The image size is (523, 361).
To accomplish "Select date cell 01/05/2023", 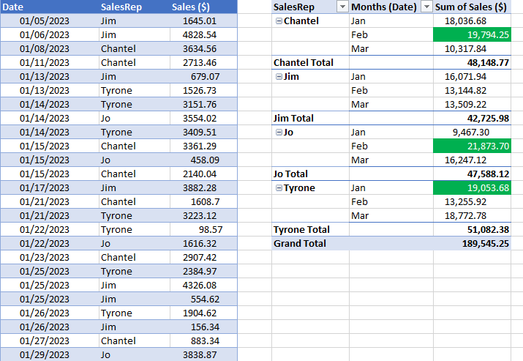I will pyautogui.click(x=50, y=21).
